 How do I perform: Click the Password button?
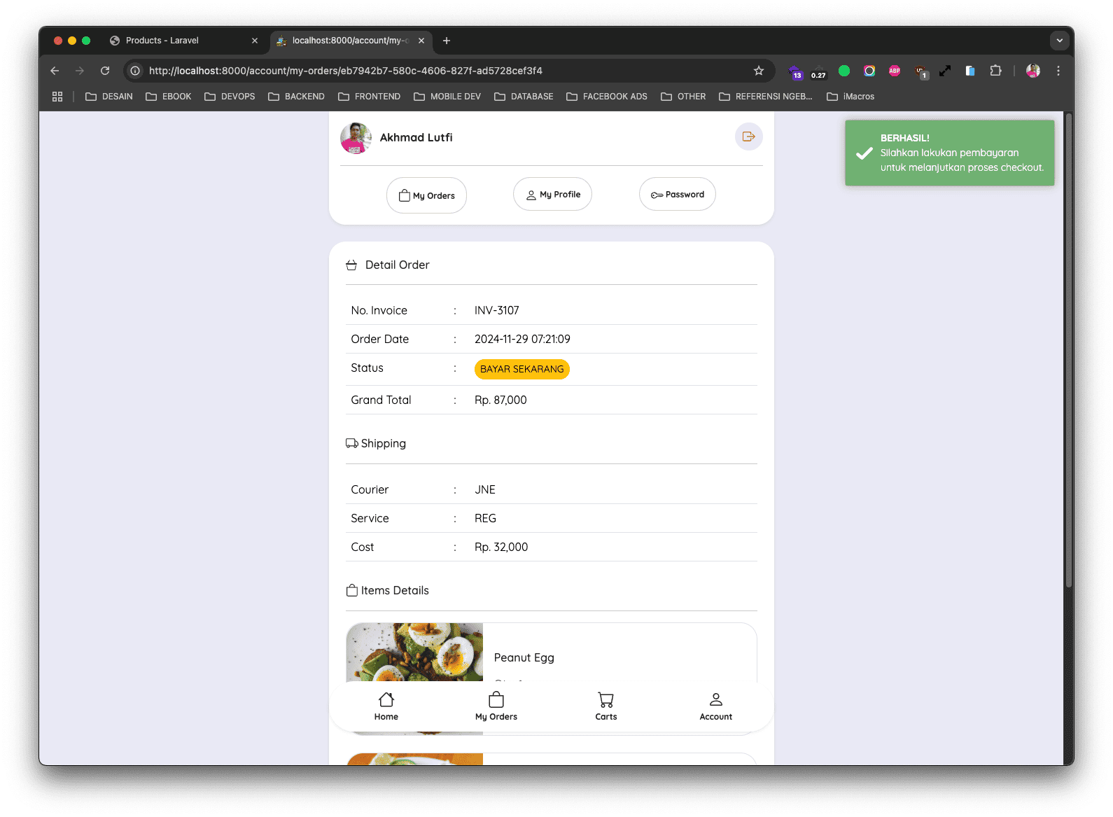tap(677, 195)
